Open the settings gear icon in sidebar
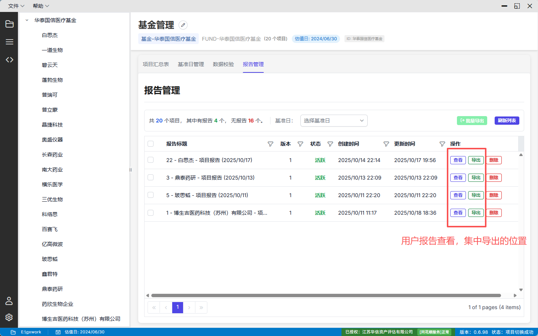Screen dimensions: 538x336 [x=9, y=317]
